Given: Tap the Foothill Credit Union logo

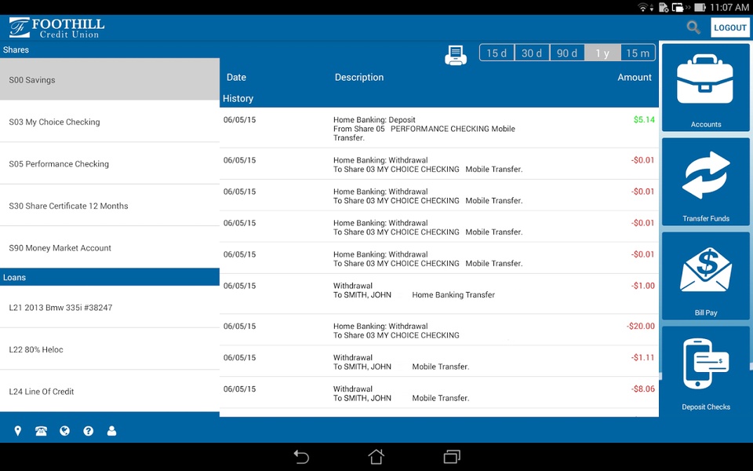Looking at the screenshot, I should pos(56,28).
